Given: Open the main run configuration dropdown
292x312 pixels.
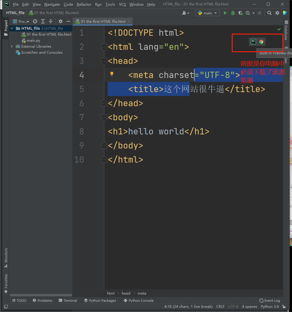Looking at the screenshot, I should click(207, 13).
